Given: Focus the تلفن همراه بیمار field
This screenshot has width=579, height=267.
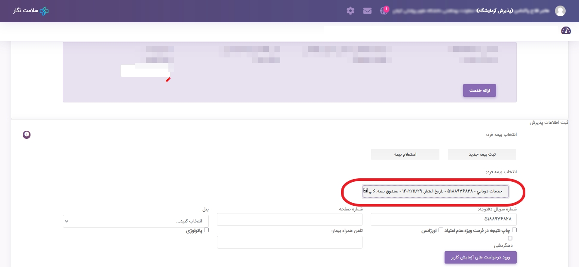Looking at the screenshot, I should pos(289,242).
